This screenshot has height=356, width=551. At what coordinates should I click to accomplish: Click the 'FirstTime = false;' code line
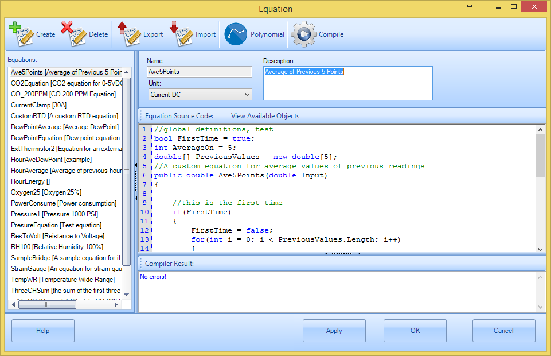tap(232, 230)
